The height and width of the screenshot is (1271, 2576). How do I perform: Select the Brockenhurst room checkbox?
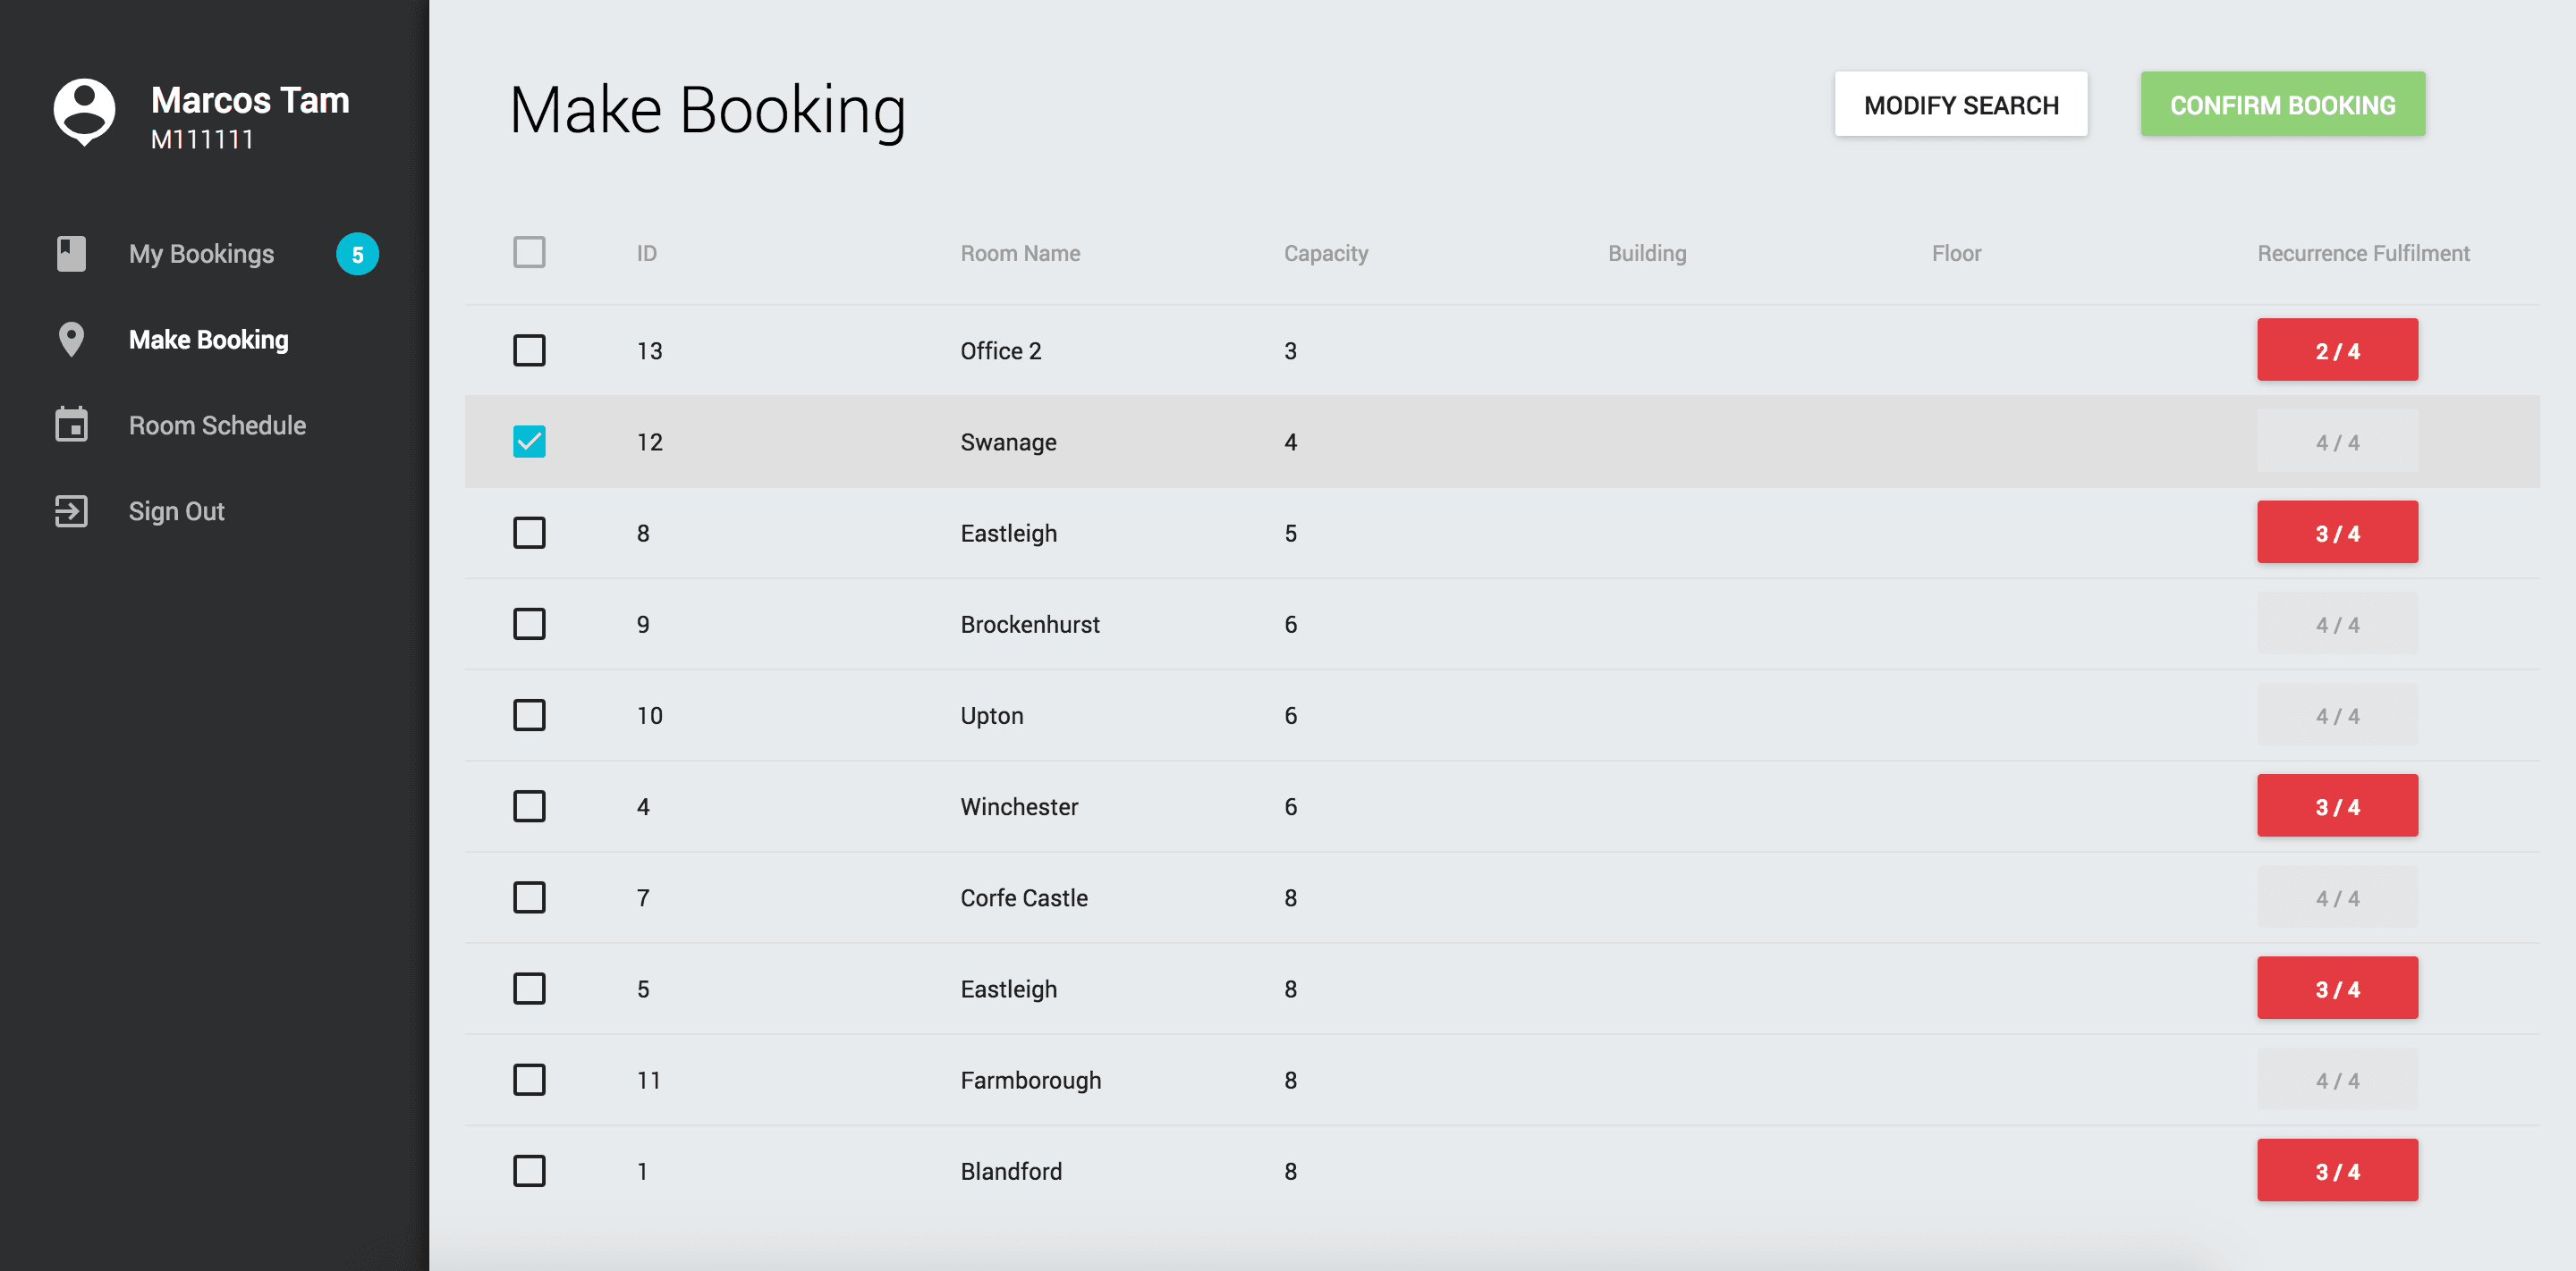pyautogui.click(x=529, y=624)
